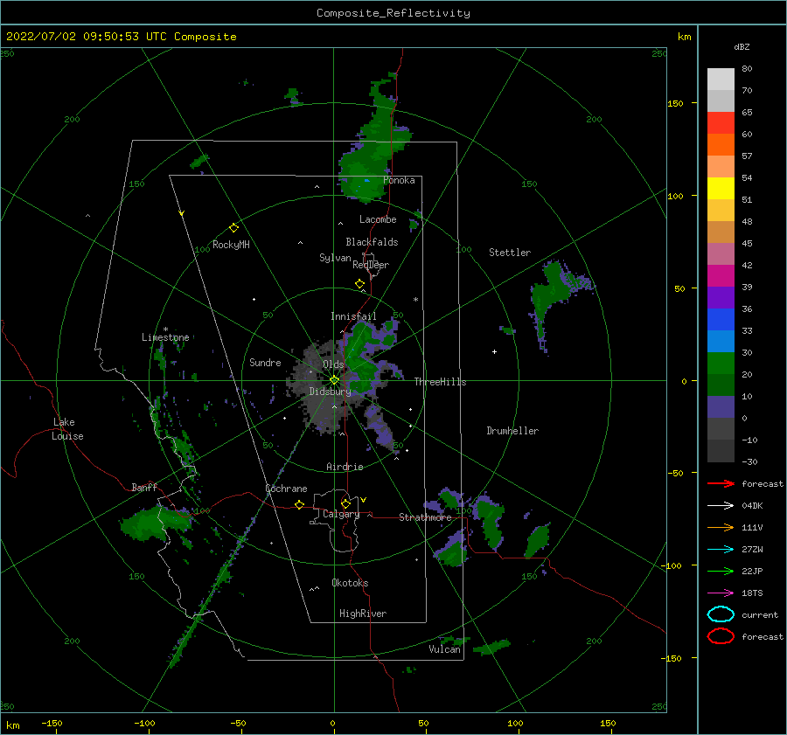Select the light blue swatch above 30

[x=721, y=341]
